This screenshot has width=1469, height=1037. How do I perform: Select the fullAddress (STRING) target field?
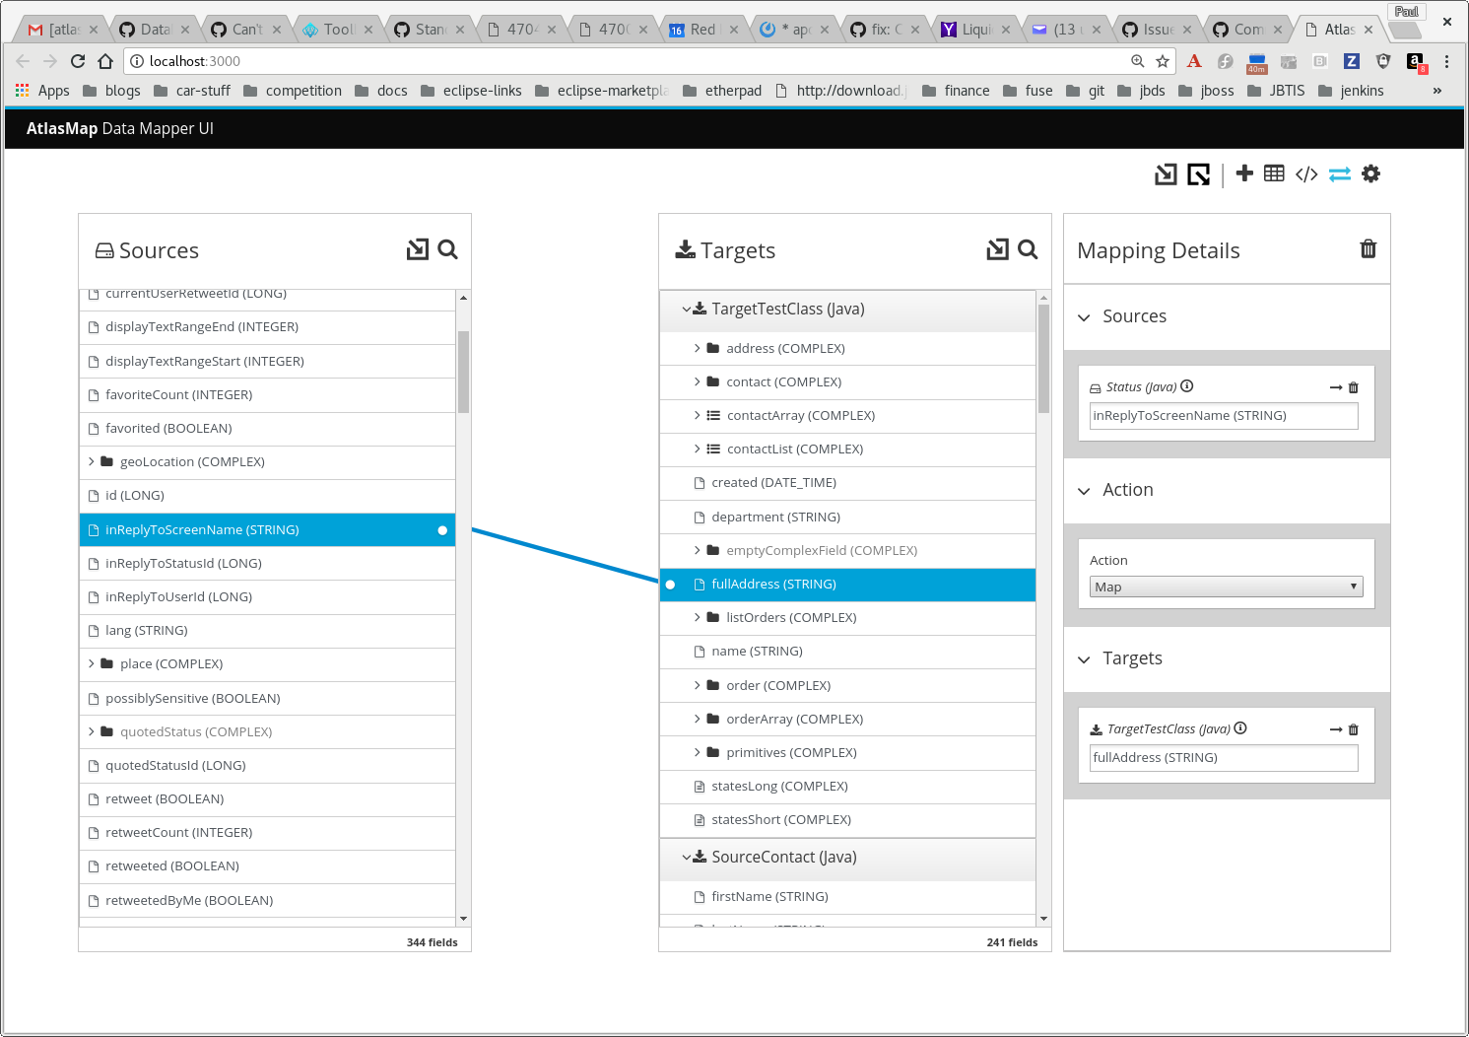[x=771, y=584]
